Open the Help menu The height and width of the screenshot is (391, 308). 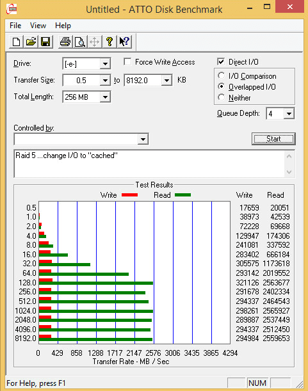pos(63,26)
